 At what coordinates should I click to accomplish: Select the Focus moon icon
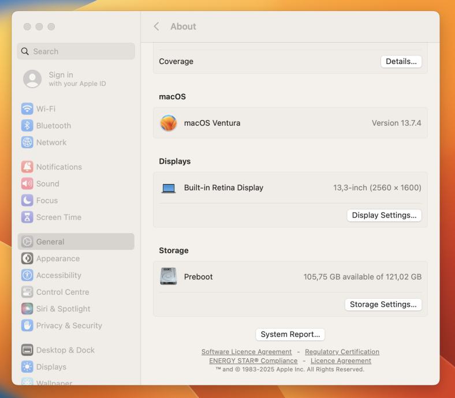(27, 201)
